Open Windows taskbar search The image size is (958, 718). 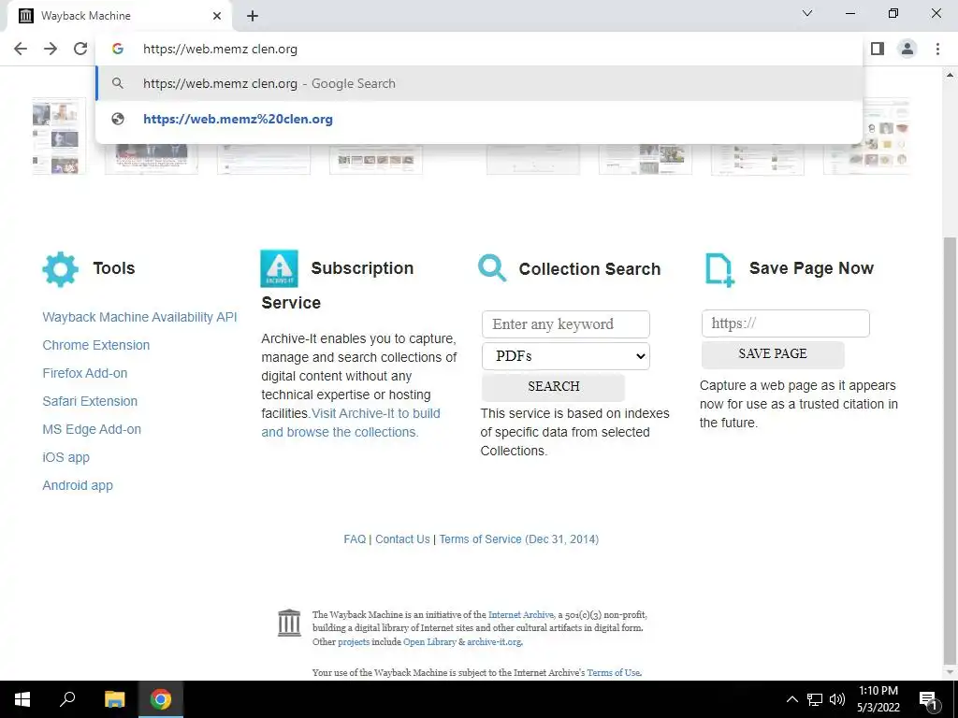[x=67, y=699]
